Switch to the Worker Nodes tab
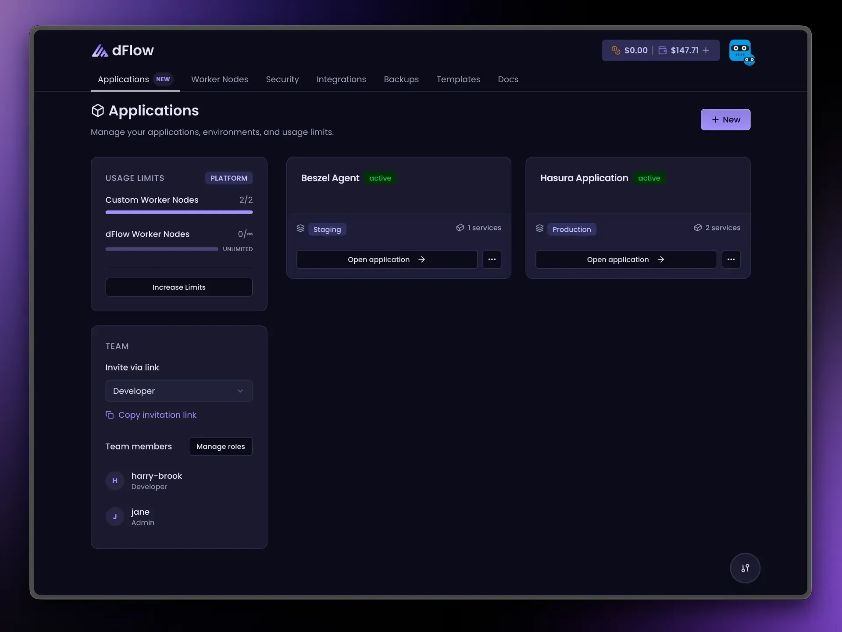842x632 pixels. click(x=219, y=79)
